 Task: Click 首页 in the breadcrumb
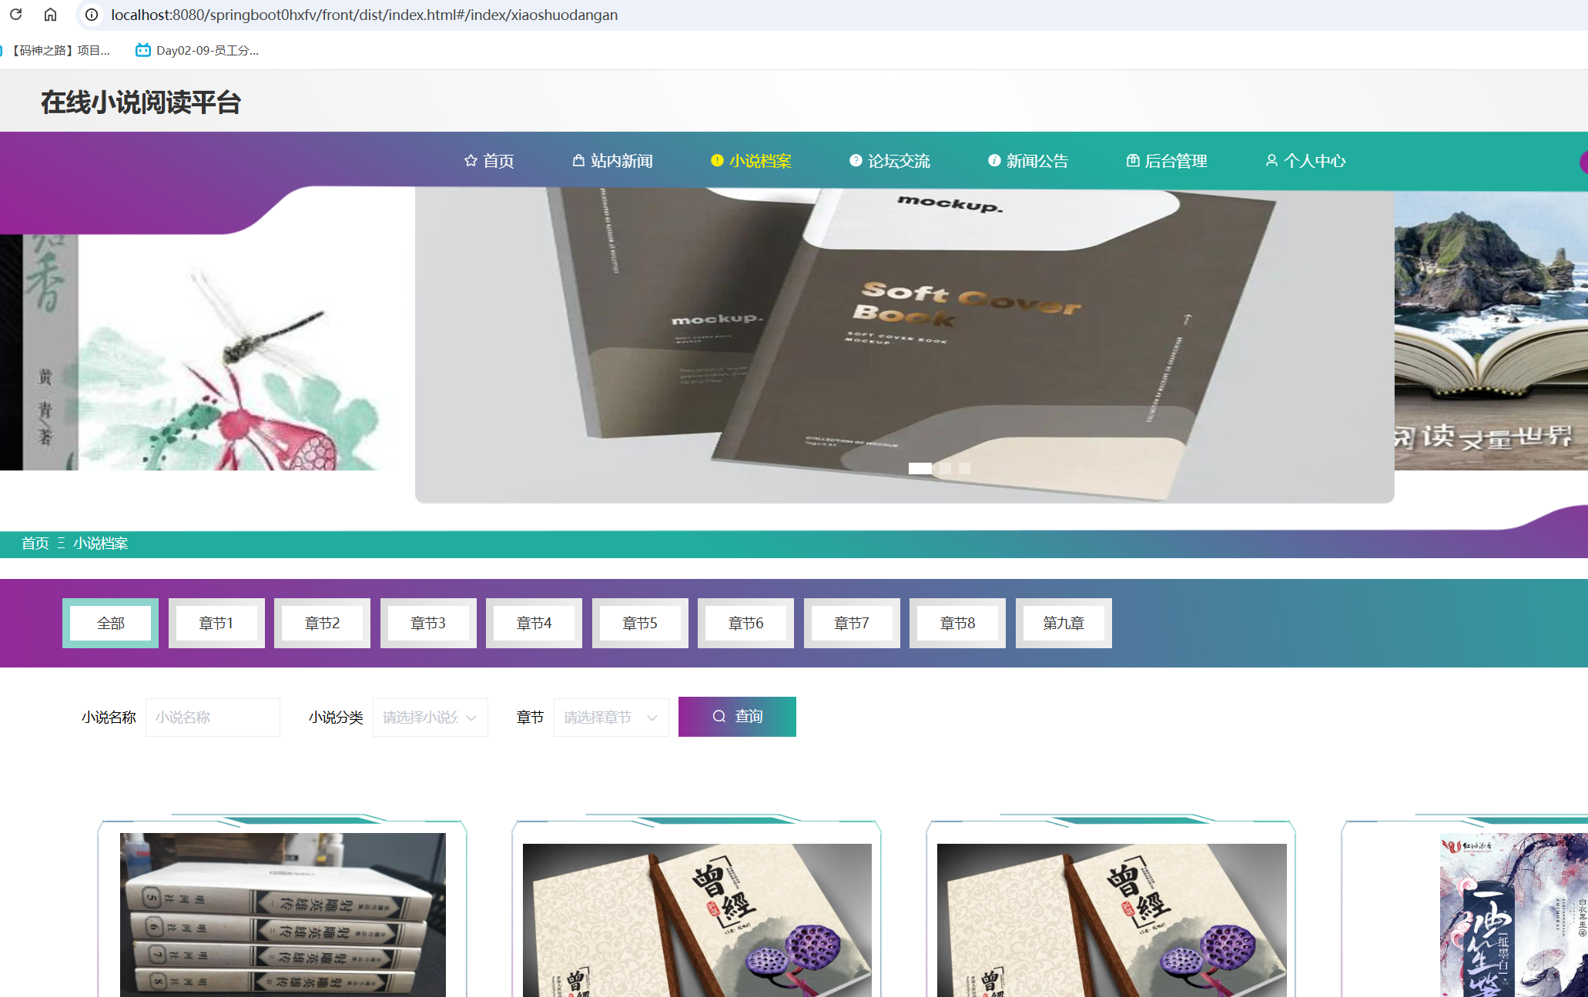pos(35,544)
